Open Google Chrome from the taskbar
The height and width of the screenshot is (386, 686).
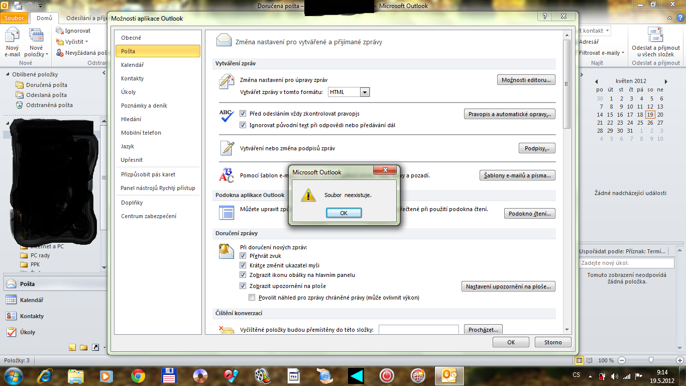point(138,375)
